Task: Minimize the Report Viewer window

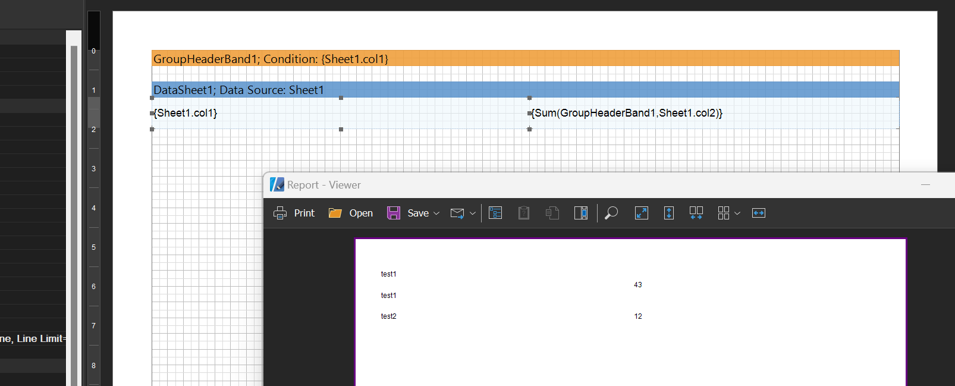Action: click(925, 185)
